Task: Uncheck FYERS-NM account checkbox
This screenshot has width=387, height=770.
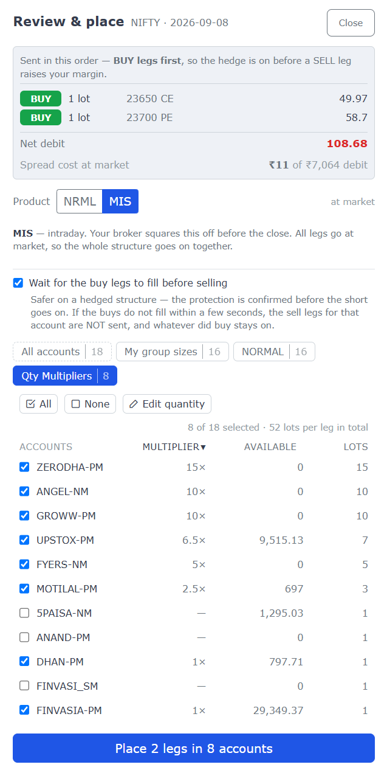Action: point(24,564)
